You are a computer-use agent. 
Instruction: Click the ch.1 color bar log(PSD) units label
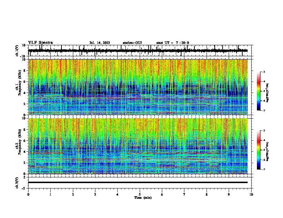[x=268, y=93]
